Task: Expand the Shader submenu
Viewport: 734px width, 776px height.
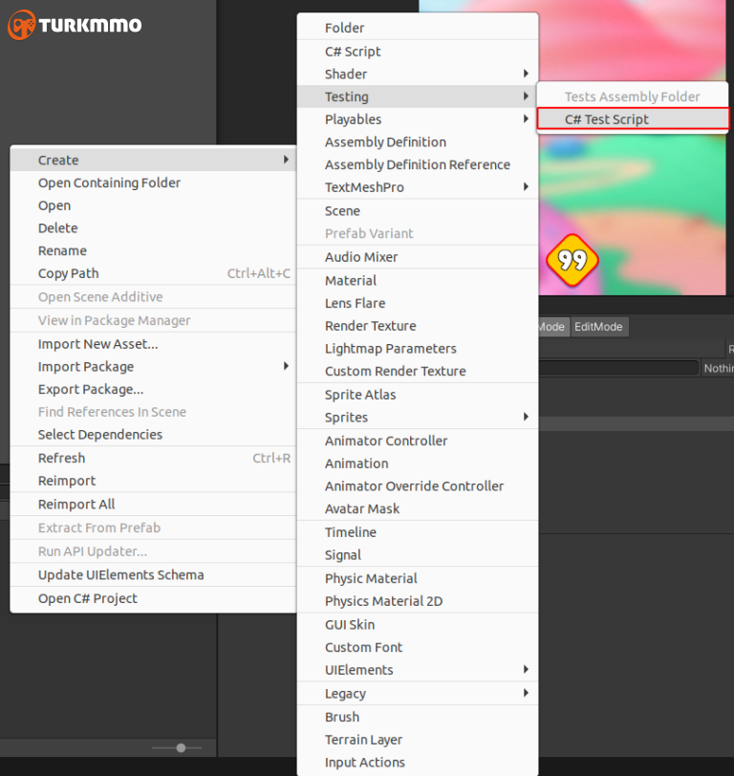Action: pos(418,74)
